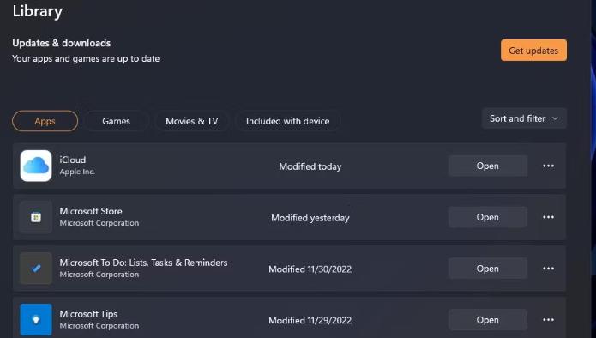Open more options for Microsoft Store
Image resolution: width=596 pixels, height=338 pixels.
click(548, 217)
